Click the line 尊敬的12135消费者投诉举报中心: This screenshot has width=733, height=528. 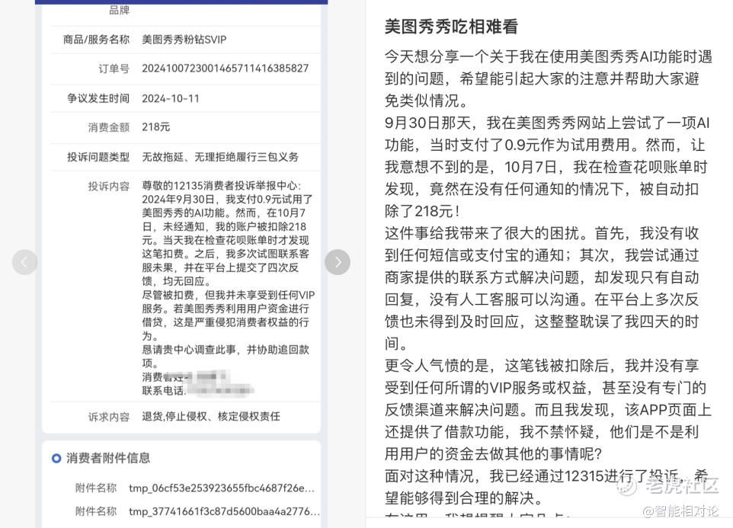point(222,186)
